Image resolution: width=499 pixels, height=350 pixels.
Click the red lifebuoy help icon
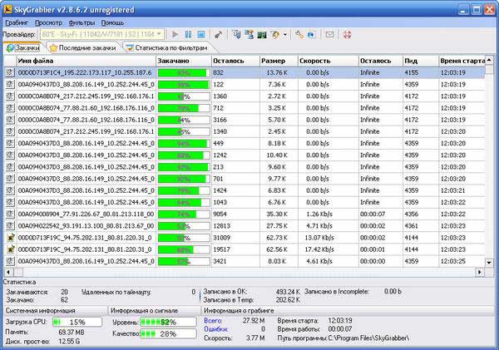click(347, 34)
